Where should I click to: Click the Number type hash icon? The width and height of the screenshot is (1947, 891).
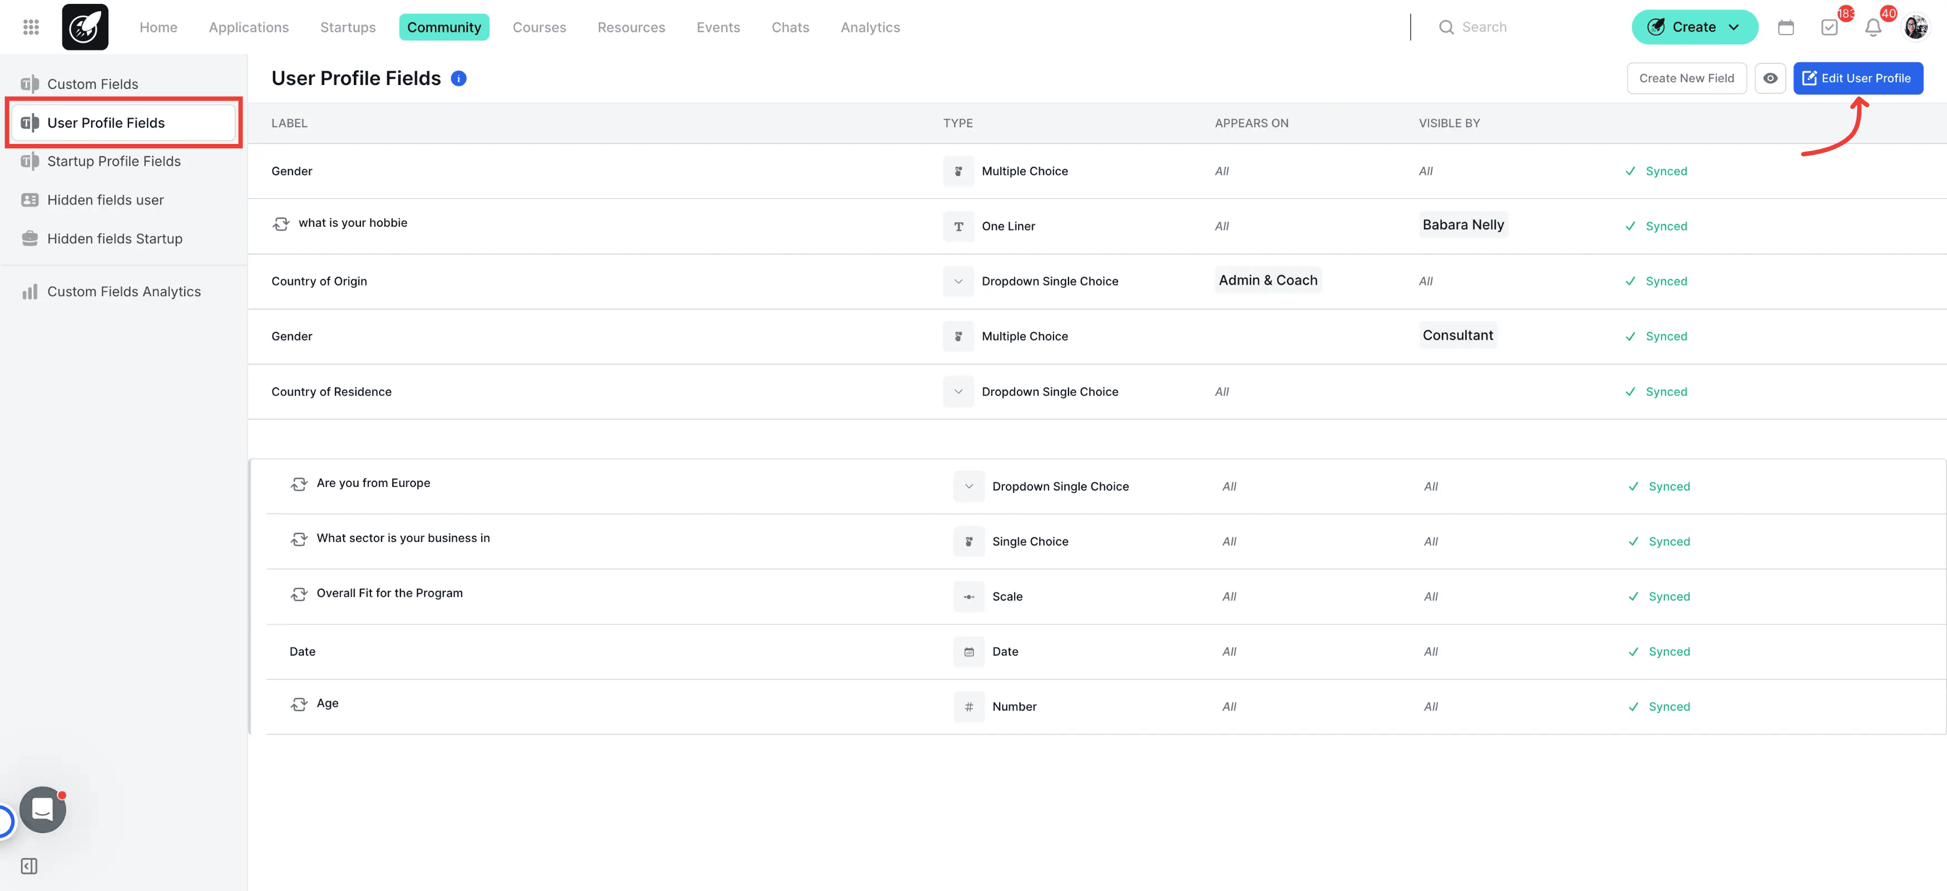(x=969, y=707)
